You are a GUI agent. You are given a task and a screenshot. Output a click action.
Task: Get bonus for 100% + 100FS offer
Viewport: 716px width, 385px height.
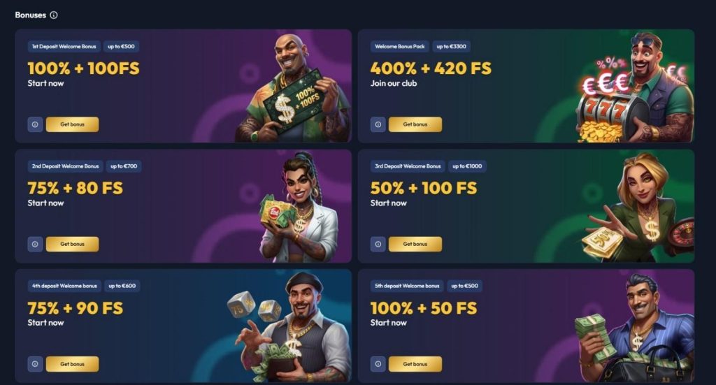click(72, 124)
